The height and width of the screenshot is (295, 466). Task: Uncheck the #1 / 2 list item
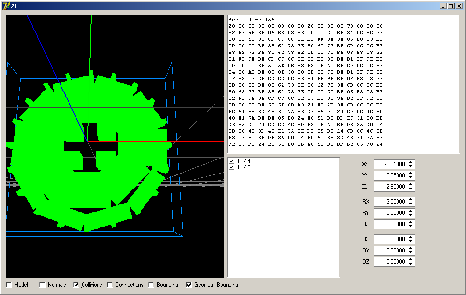232,167
